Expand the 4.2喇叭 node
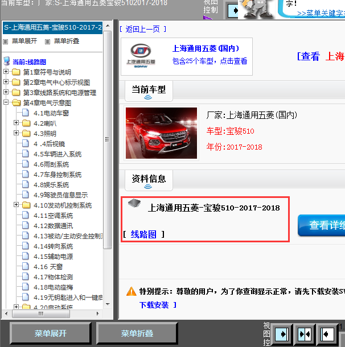The height and width of the screenshot is (347, 345). 16,123
